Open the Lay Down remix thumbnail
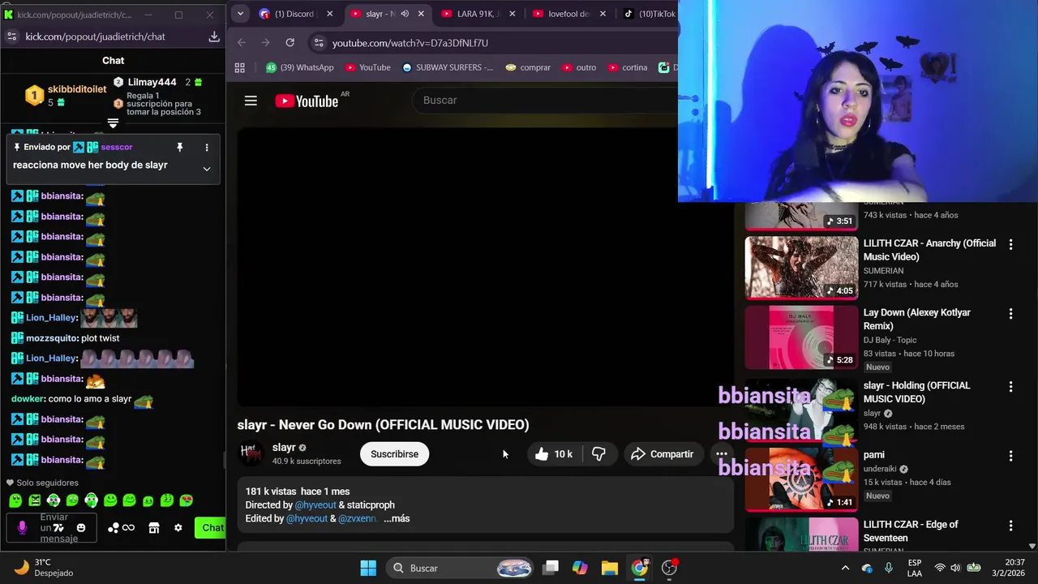 coord(801,337)
